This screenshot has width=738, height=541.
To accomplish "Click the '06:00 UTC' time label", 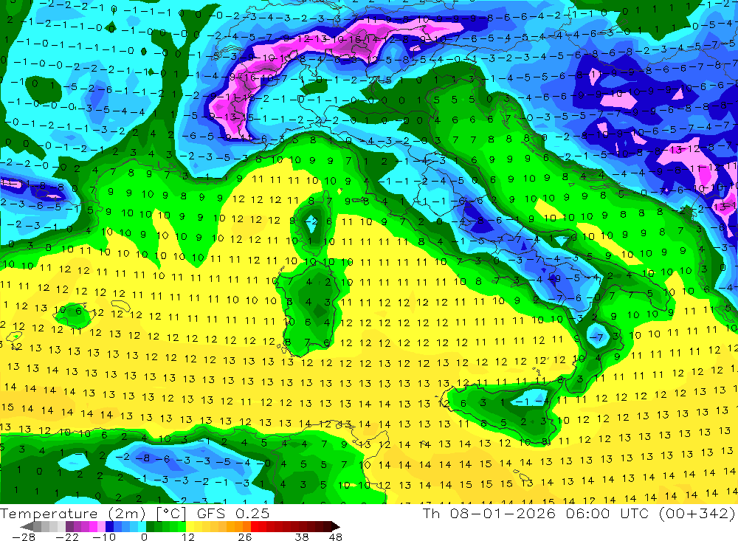I will point(607,514).
